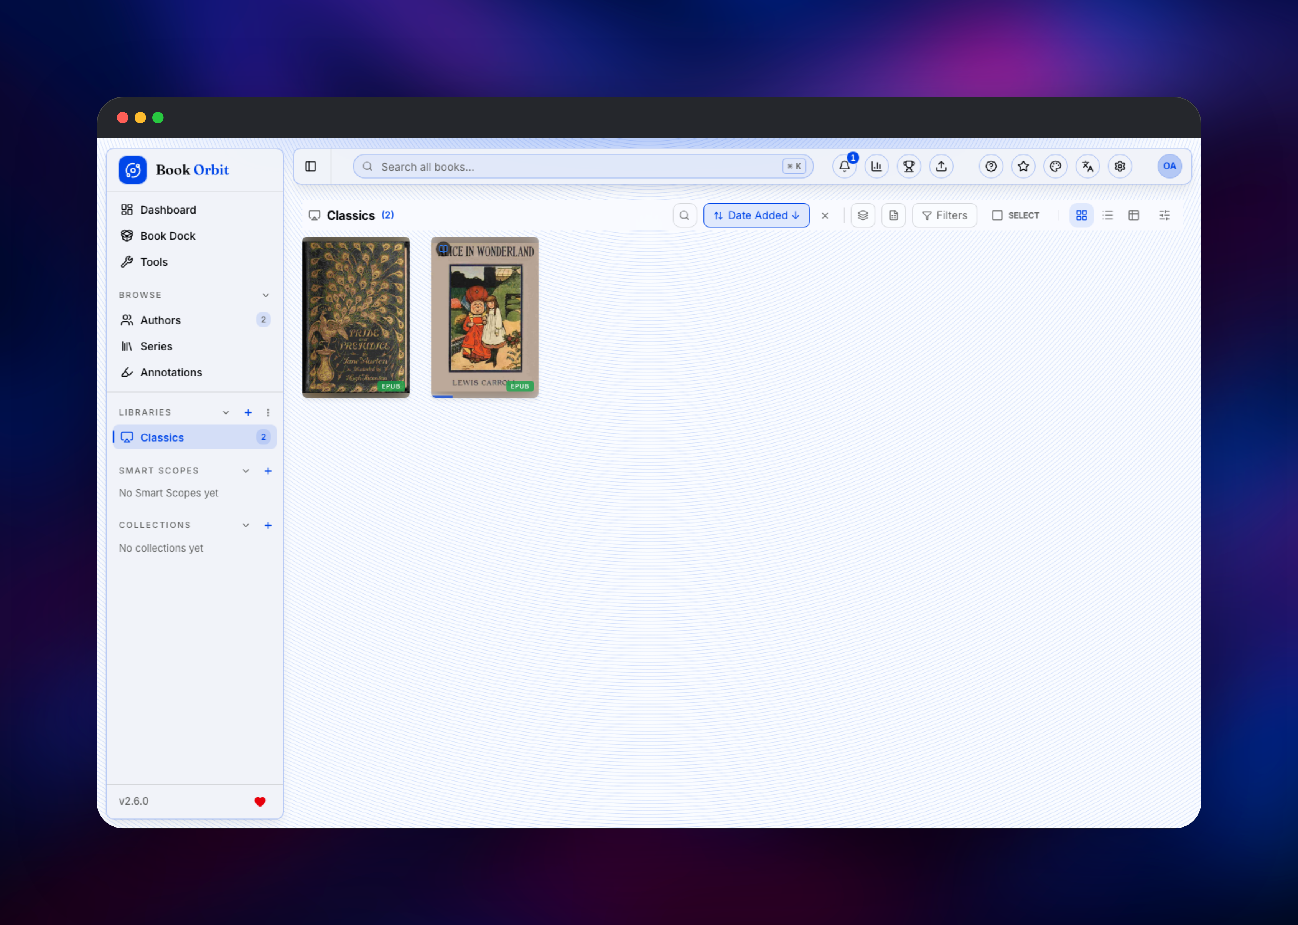Switch to grid view
The height and width of the screenshot is (925, 1298).
pos(1081,215)
